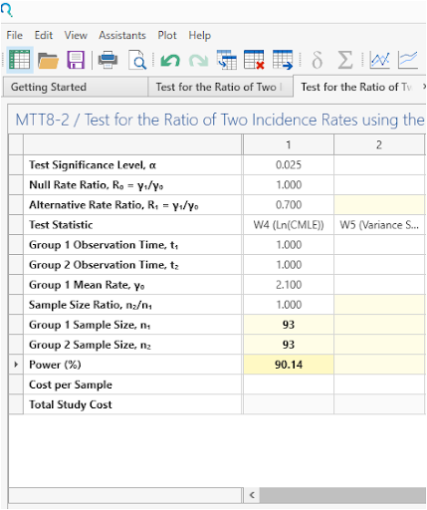Click the redo arrow icon
This screenshot has width=427, height=510.
(x=198, y=61)
